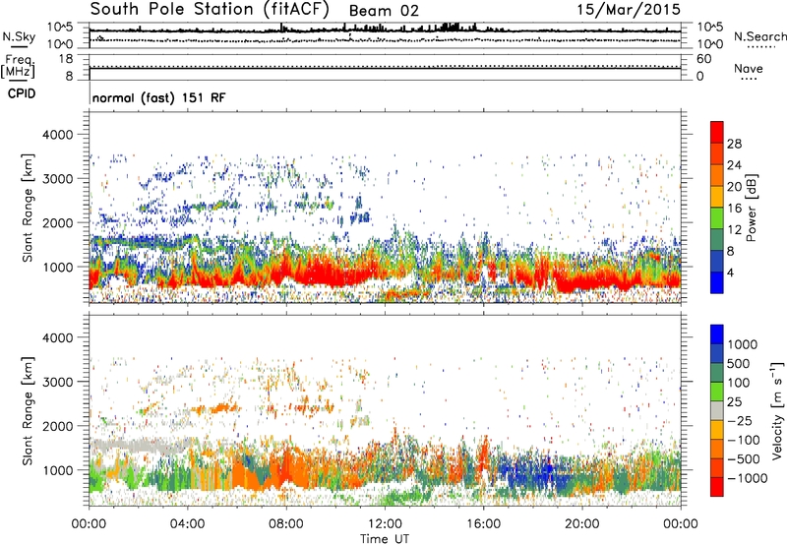Click the "28" power colorbar label

[x=734, y=144]
